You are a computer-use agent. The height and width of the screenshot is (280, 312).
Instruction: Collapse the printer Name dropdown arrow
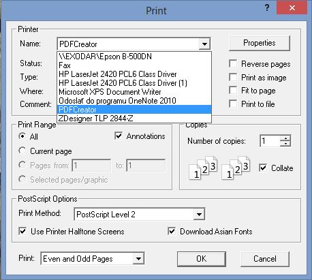pos(204,44)
